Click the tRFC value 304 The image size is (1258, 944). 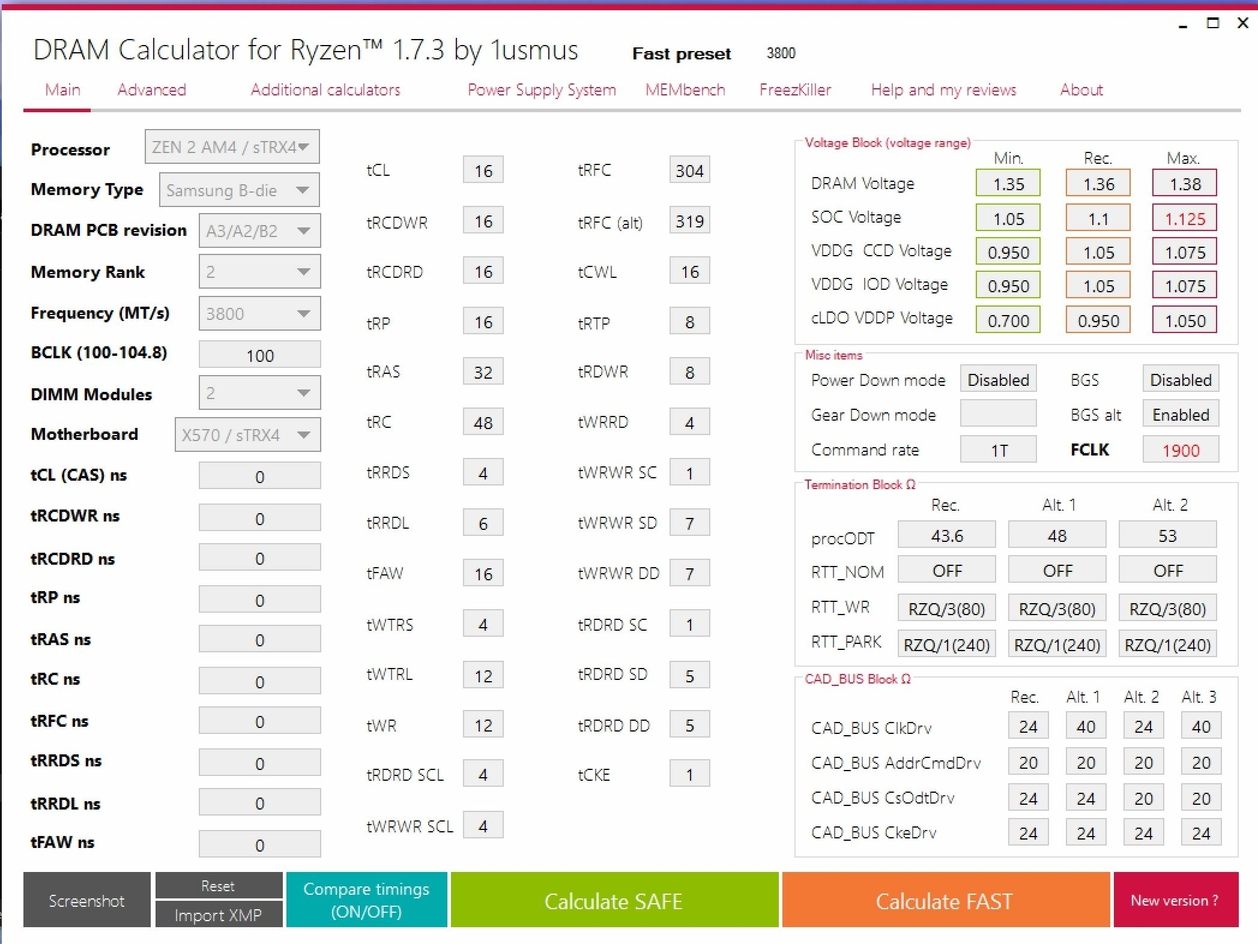coord(689,170)
